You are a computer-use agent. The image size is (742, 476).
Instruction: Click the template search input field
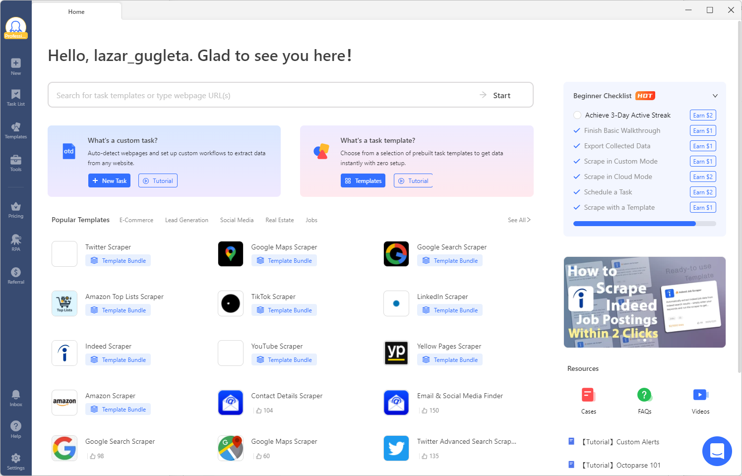263,95
